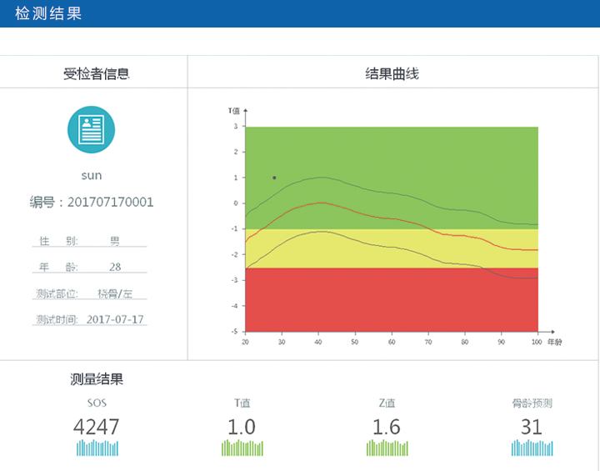The height and width of the screenshot is (471, 600).
Task: Click the T值 result 1.0
Action: pos(242,426)
